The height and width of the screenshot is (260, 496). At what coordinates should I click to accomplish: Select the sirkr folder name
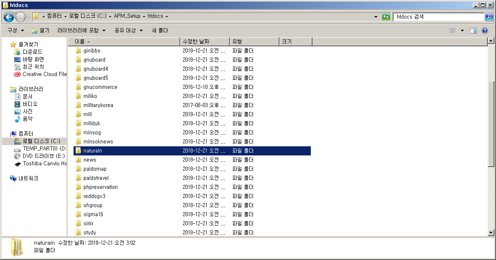(88, 223)
